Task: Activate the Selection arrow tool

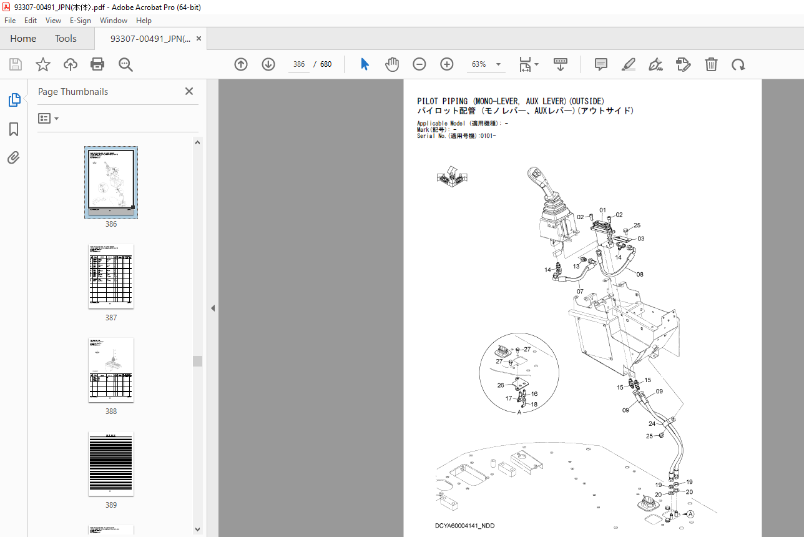Action: tap(365, 64)
